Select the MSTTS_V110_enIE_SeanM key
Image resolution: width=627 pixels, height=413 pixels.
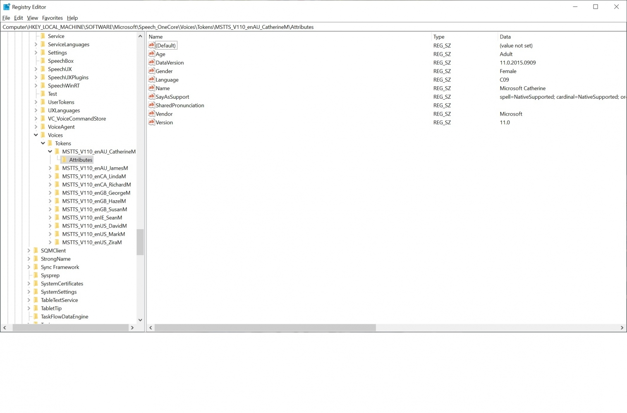click(x=92, y=218)
